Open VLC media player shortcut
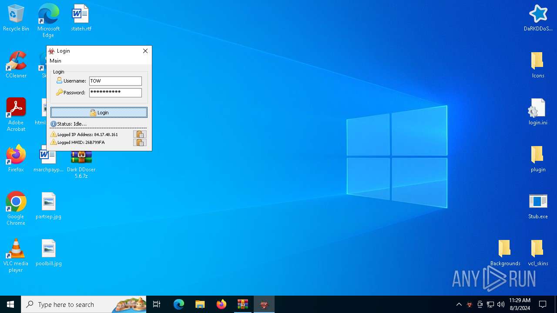Screen dimensions: 557x313 (16, 256)
